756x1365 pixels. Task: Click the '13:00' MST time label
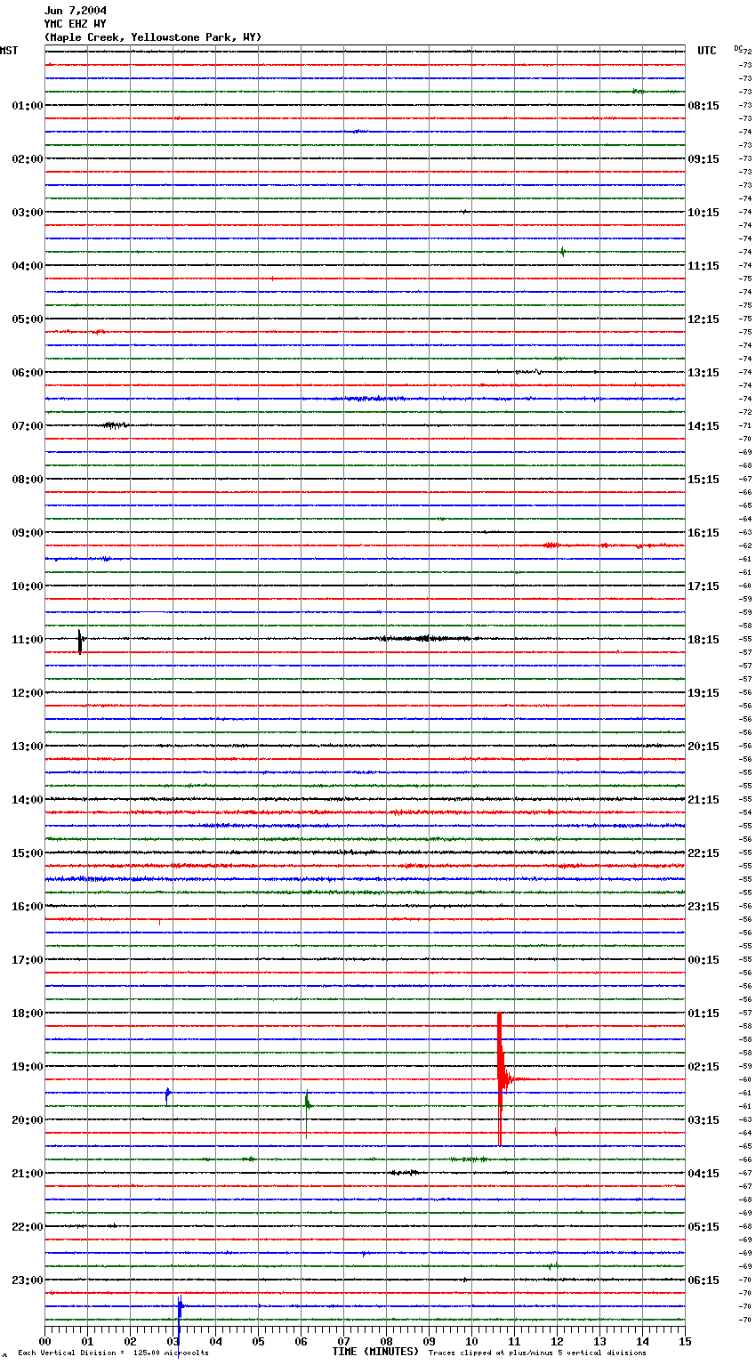(28, 747)
